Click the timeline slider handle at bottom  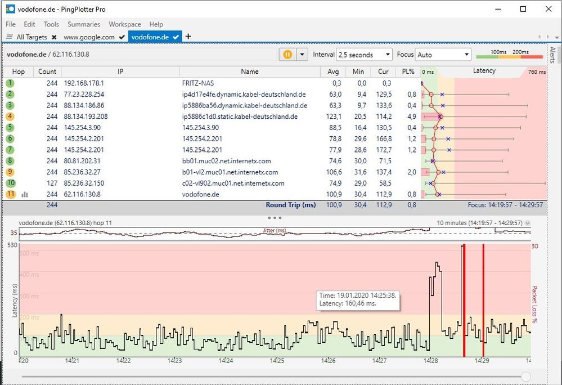[526, 377]
